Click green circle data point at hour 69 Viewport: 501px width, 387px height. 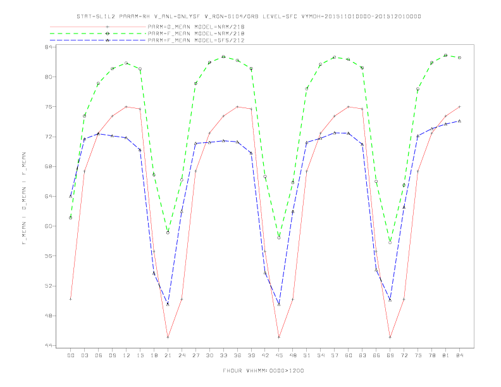pos(390,243)
